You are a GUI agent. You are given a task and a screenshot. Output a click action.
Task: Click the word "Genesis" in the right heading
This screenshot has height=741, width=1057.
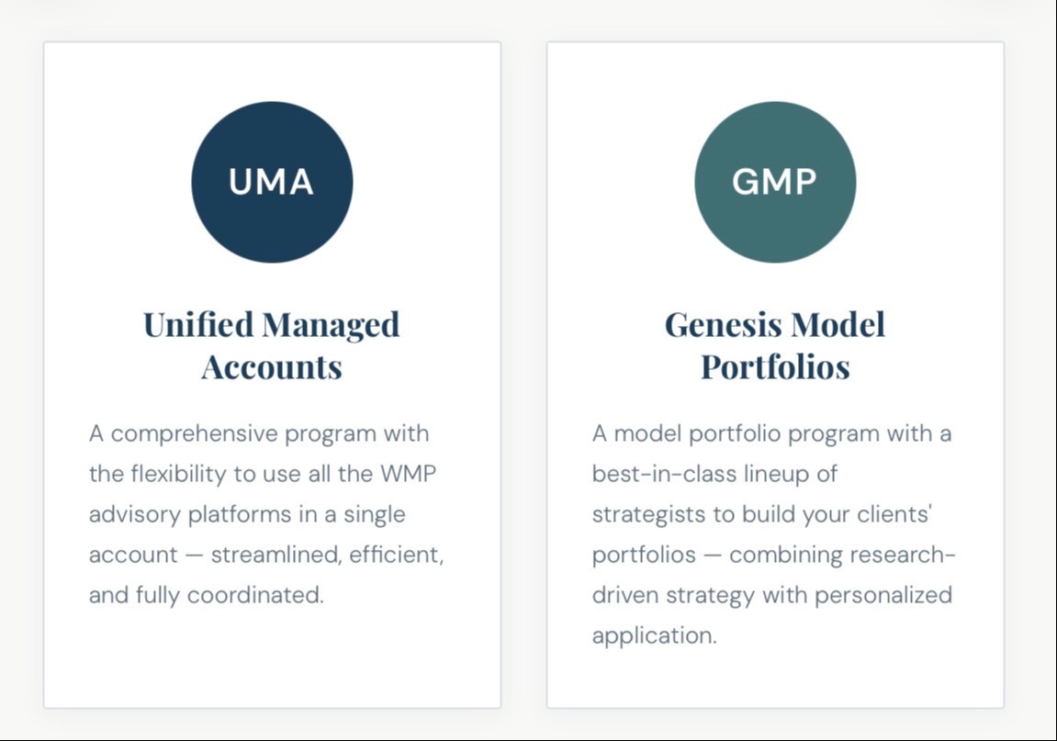click(x=723, y=325)
